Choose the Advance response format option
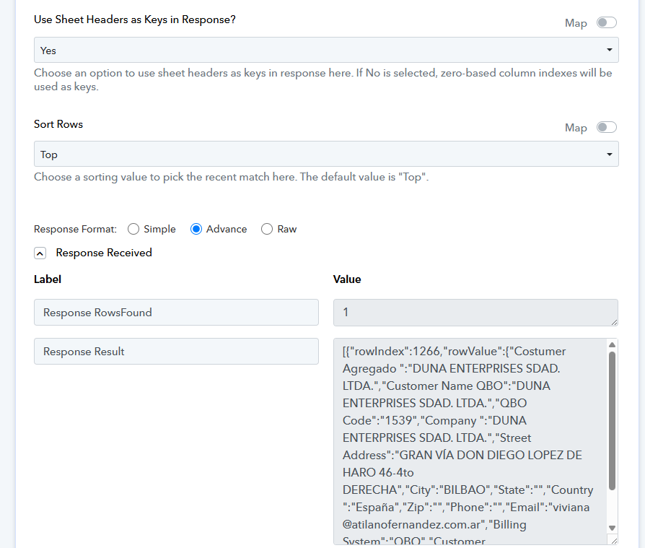 point(196,229)
